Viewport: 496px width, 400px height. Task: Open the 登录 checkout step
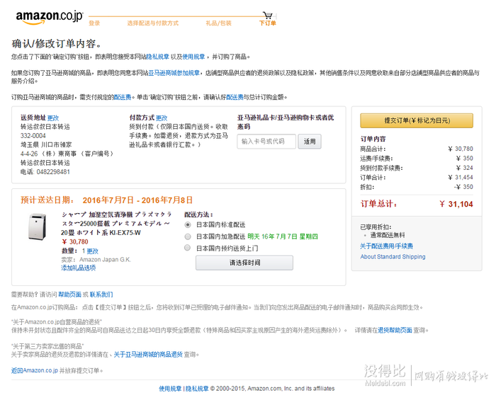click(x=94, y=23)
